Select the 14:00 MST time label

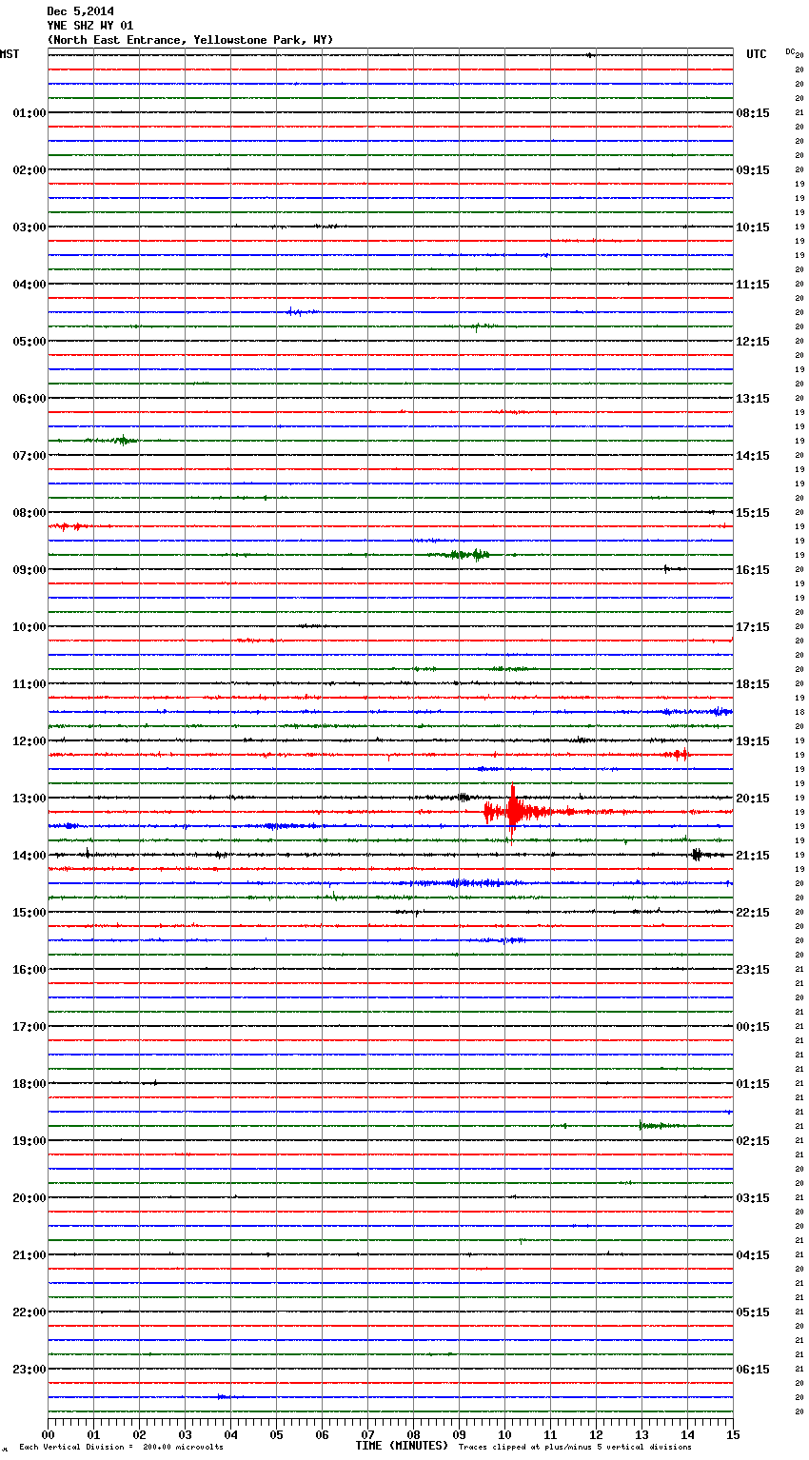pyautogui.click(x=29, y=856)
